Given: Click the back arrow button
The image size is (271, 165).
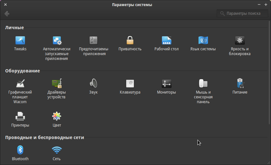Looking at the screenshot, I should [x=7, y=13].
